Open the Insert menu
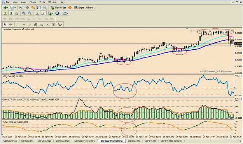The height and width of the screenshot is (144, 243). click(24, 2)
